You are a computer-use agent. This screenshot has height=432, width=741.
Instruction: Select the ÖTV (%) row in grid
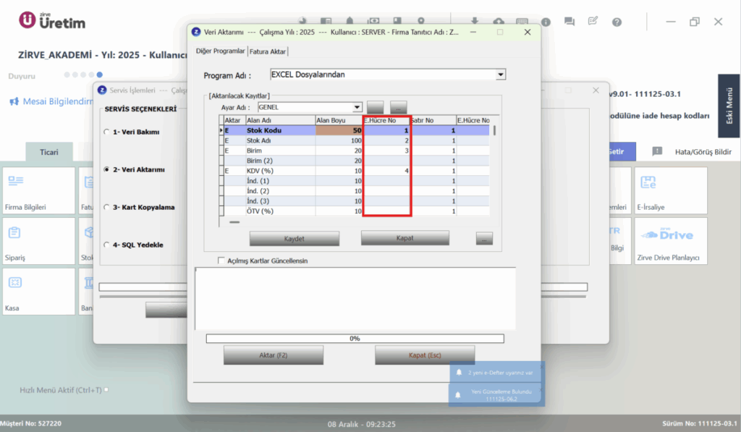(x=355, y=211)
